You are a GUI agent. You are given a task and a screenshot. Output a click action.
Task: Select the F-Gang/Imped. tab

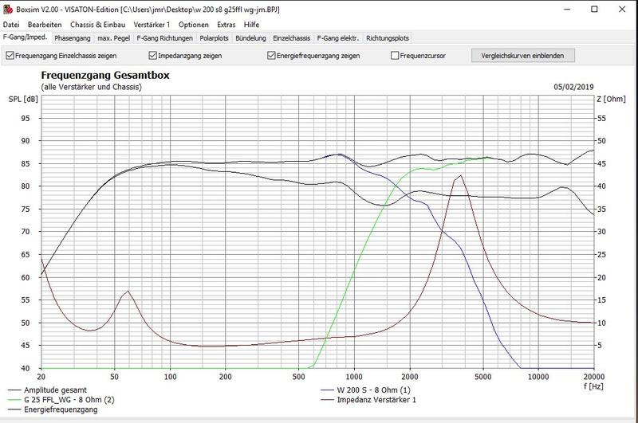26,37
